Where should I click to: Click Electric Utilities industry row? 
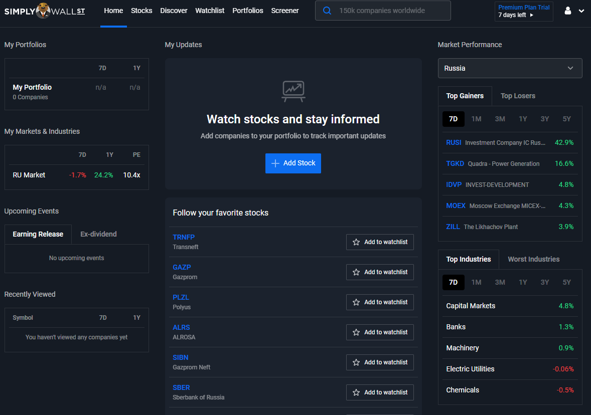(510, 369)
